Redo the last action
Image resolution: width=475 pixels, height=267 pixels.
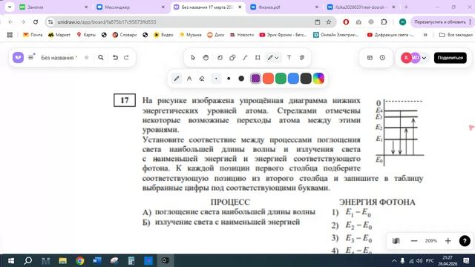point(126,58)
